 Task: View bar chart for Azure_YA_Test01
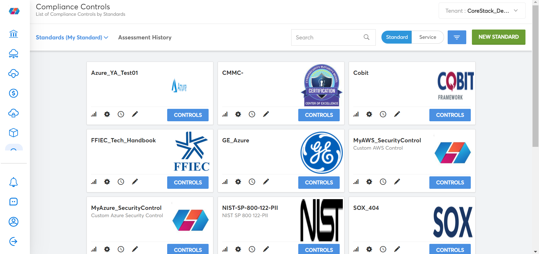coord(94,114)
